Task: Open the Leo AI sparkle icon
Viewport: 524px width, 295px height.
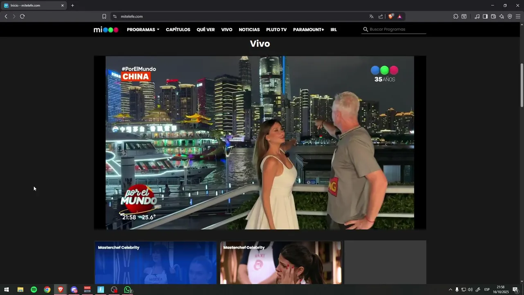Action: click(501, 16)
